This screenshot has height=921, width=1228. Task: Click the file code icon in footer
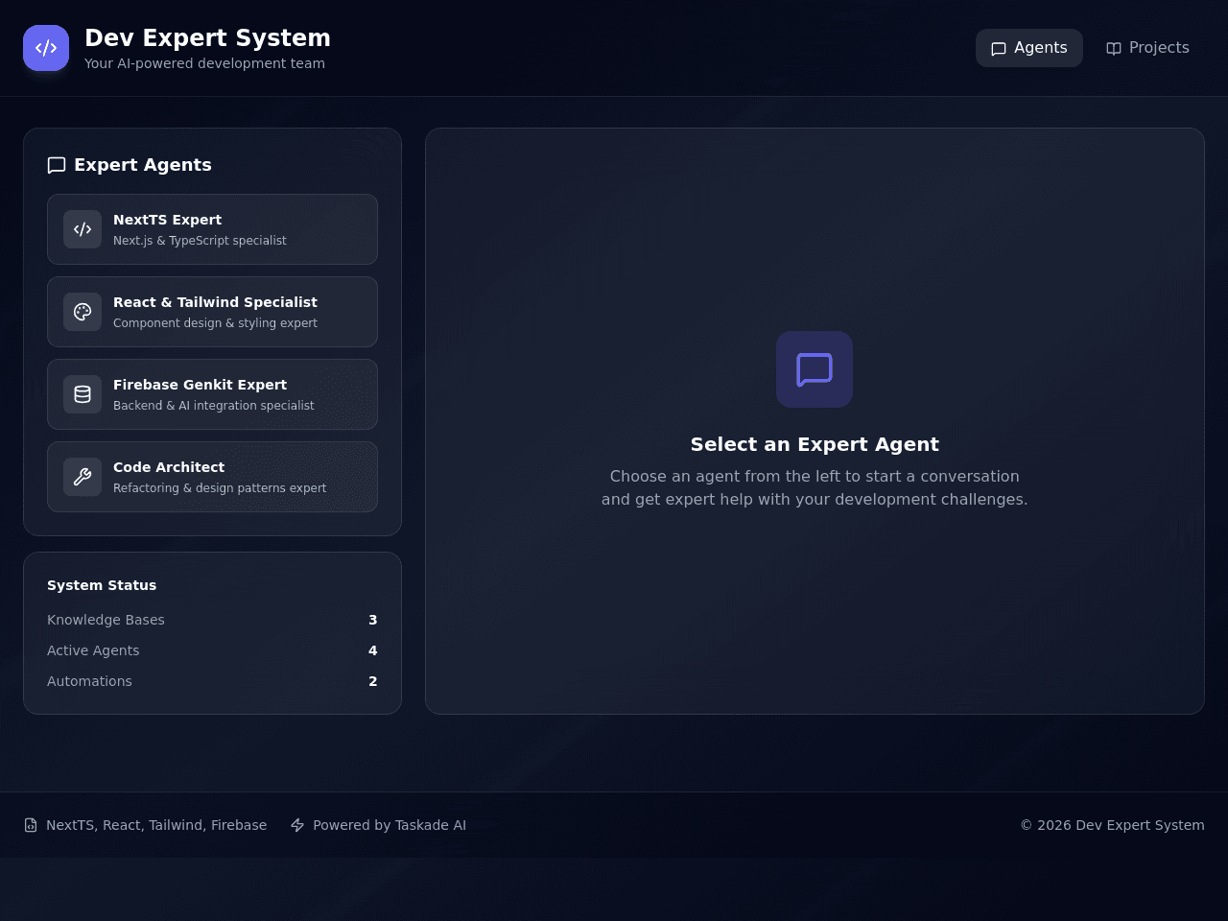[x=31, y=825]
